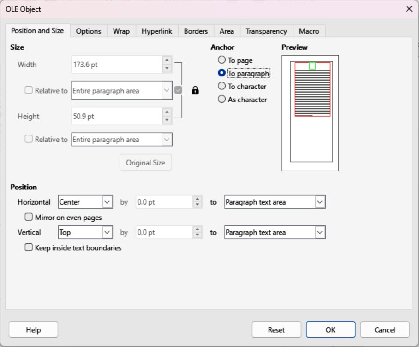Enable Width Relative to checkbox
The width and height of the screenshot is (419, 347).
click(29, 91)
